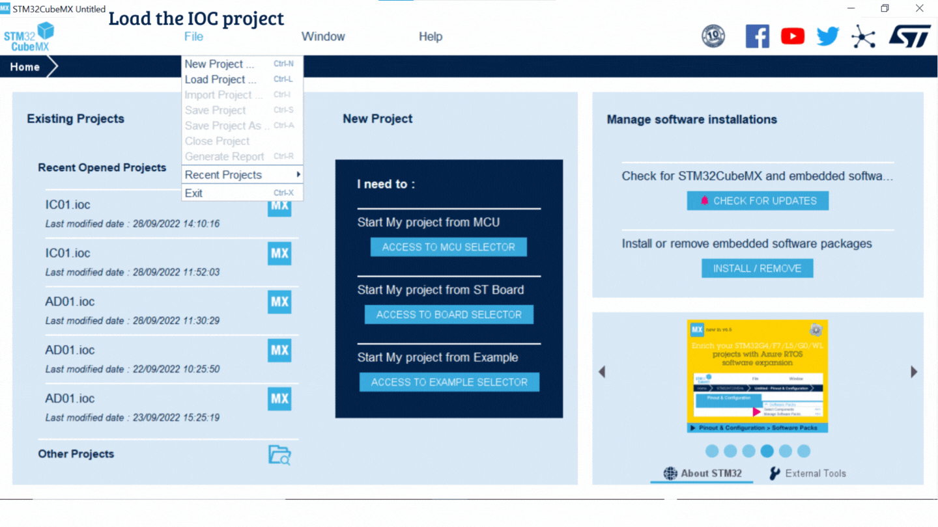Click ACCESS TO MCU SELECTOR button
This screenshot has width=938, height=527.
(449, 247)
